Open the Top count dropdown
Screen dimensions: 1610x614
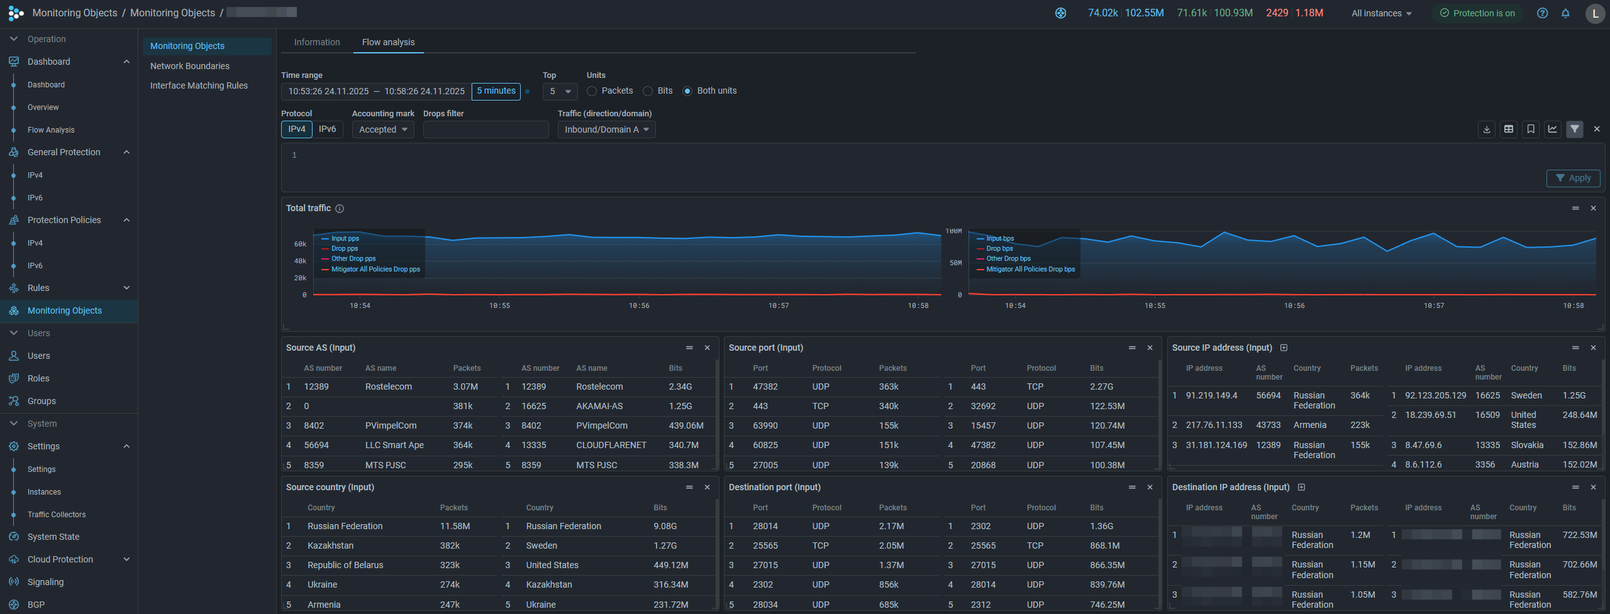(560, 92)
